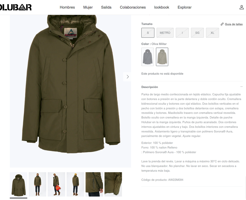The height and width of the screenshot is (200, 246).
Task: Open the Hombres menu
Action: 67,7
